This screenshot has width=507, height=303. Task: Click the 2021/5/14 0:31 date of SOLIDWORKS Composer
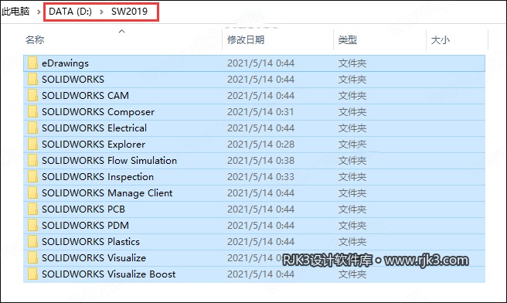[x=260, y=112]
